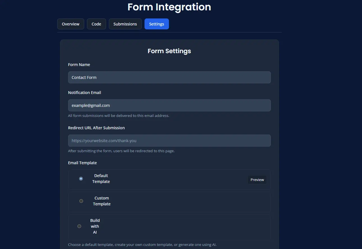Click the Form Settings heading
This screenshot has height=249, width=362.
[x=169, y=51]
